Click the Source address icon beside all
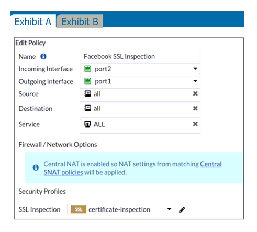 (x=87, y=94)
